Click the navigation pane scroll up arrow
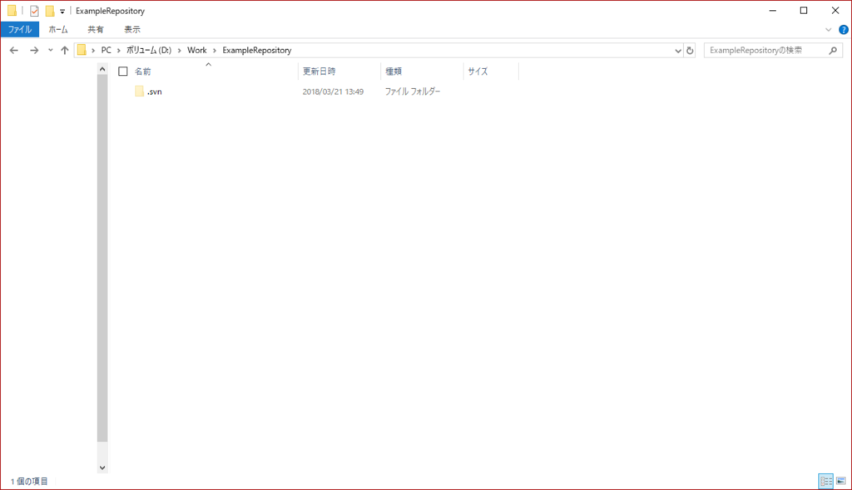This screenshot has height=490, width=852. tap(102, 69)
